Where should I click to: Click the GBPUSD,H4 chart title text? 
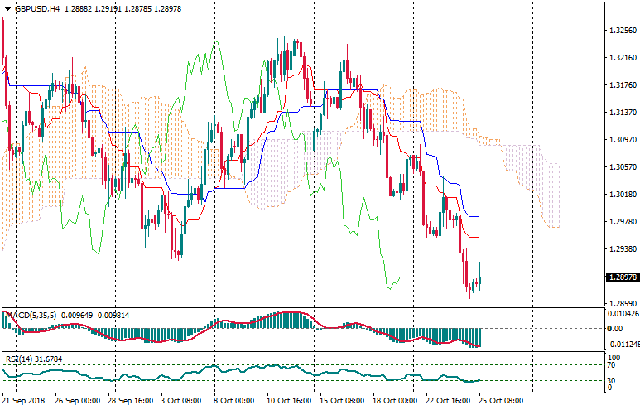coord(37,8)
